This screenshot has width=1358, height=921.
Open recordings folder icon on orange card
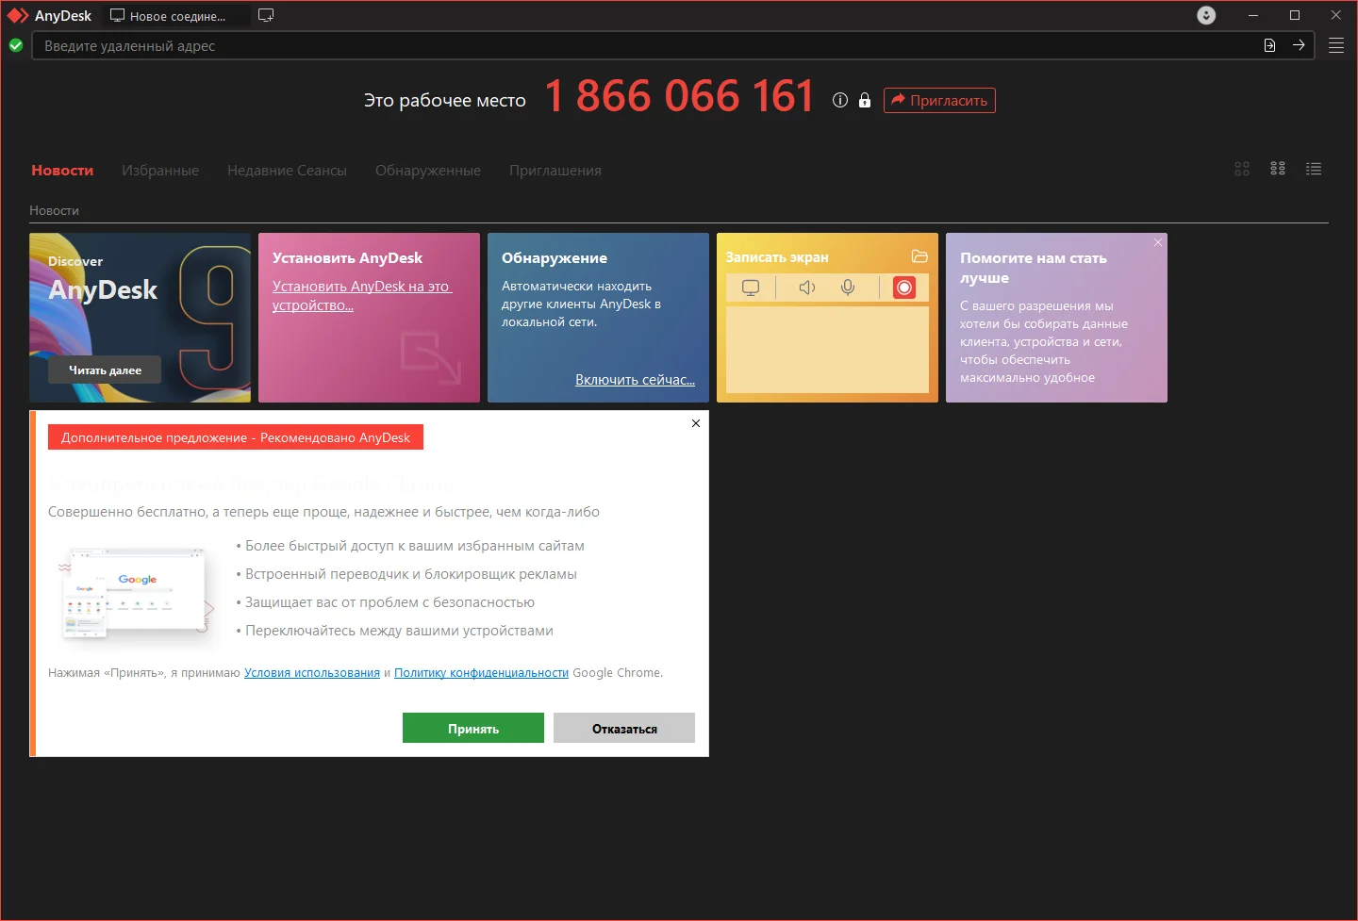[919, 256]
